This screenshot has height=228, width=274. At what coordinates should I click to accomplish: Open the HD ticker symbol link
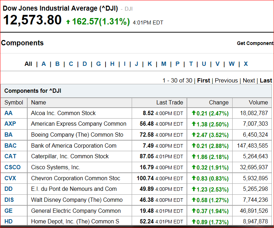point(8,221)
